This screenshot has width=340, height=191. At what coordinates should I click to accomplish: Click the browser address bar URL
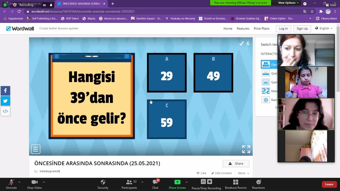pyautogui.click(x=83, y=12)
